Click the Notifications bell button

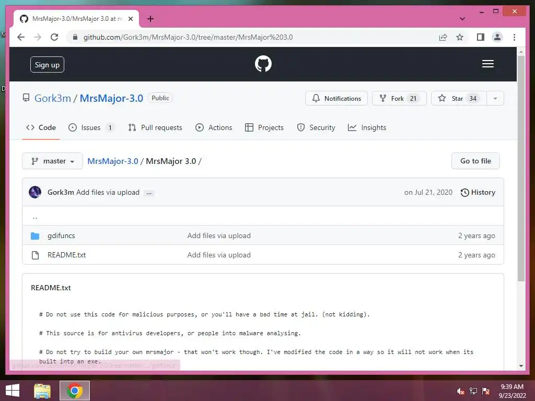click(336, 98)
